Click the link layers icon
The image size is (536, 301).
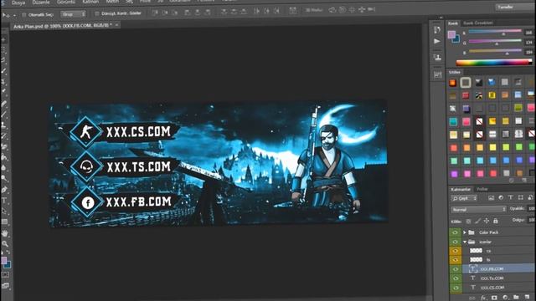coord(472,298)
